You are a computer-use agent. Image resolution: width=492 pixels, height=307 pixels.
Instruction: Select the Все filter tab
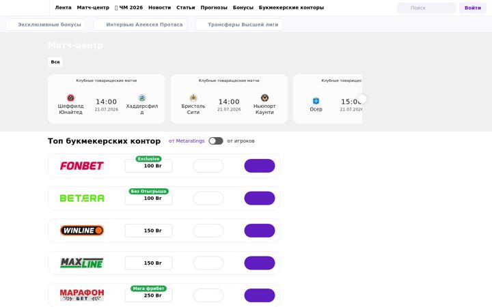[55, 61]
